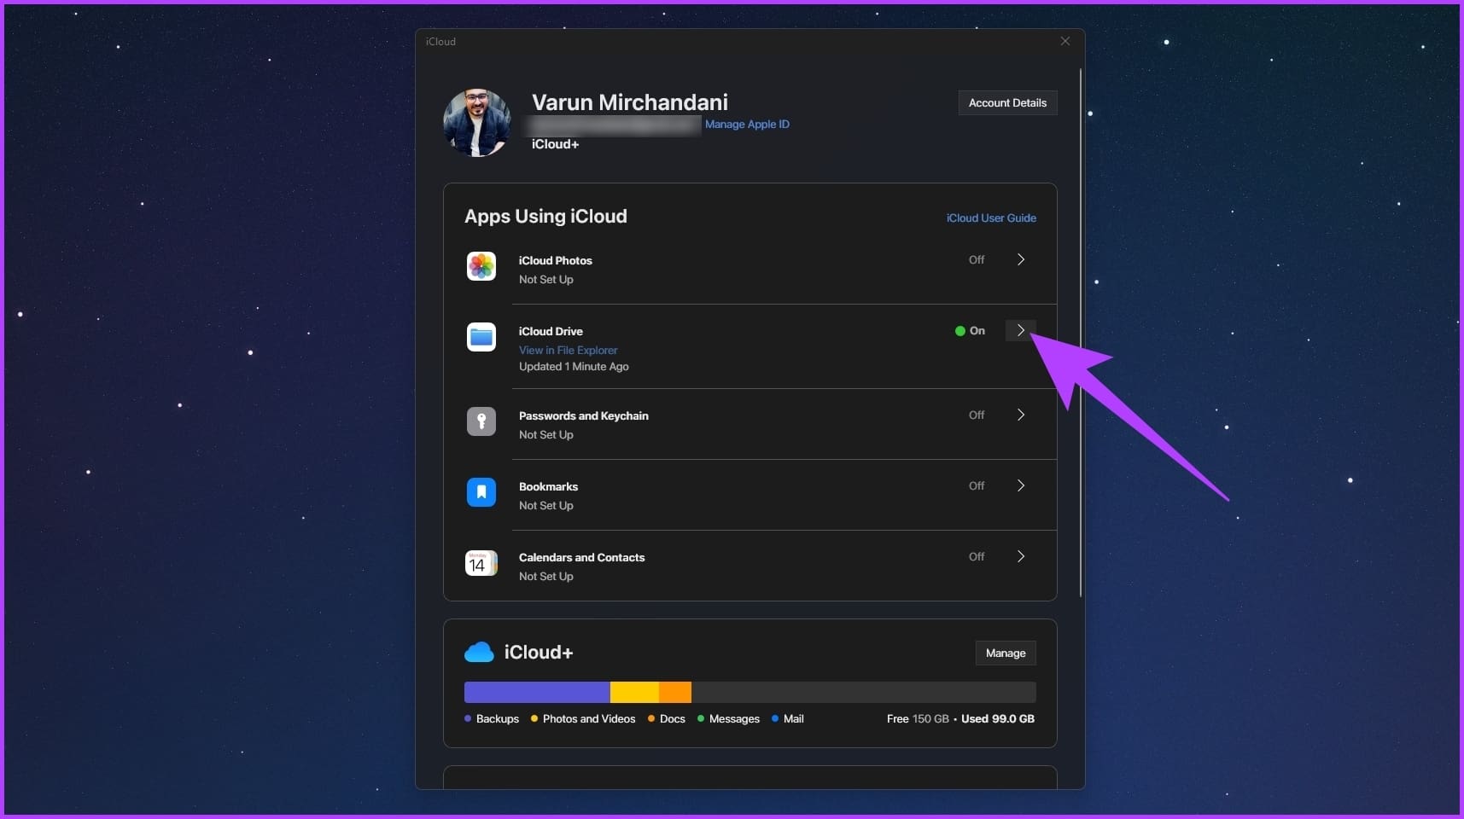Viewport: 1464px width, 819px height.
Task: Click the Calendars and Contacts icon
Action: point(481,563)
